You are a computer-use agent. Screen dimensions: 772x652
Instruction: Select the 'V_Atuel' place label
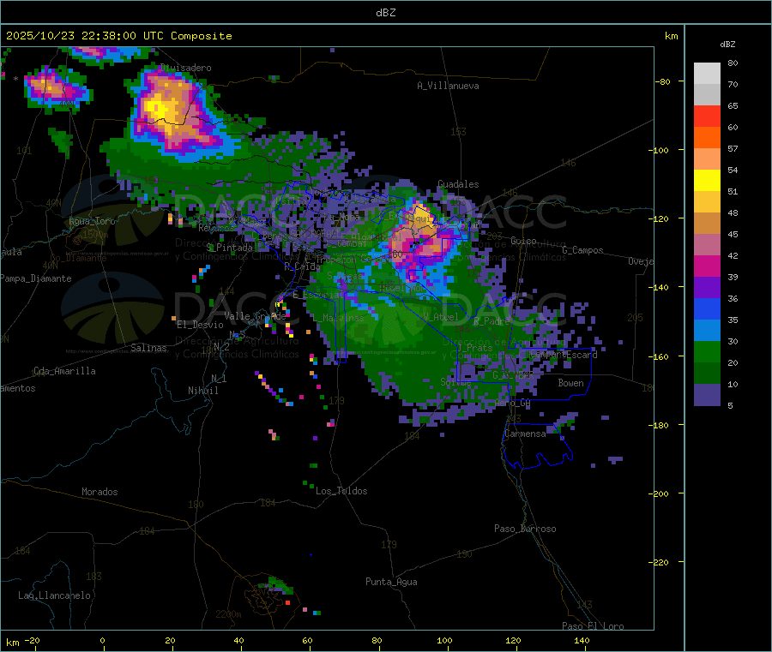click(x=440, y=317)
